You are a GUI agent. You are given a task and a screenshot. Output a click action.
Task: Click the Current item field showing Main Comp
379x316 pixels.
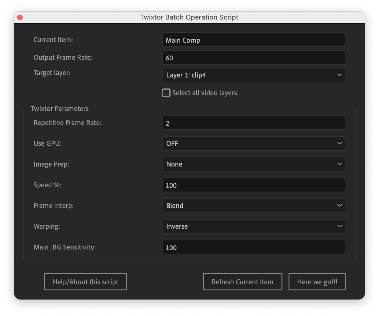253,40
